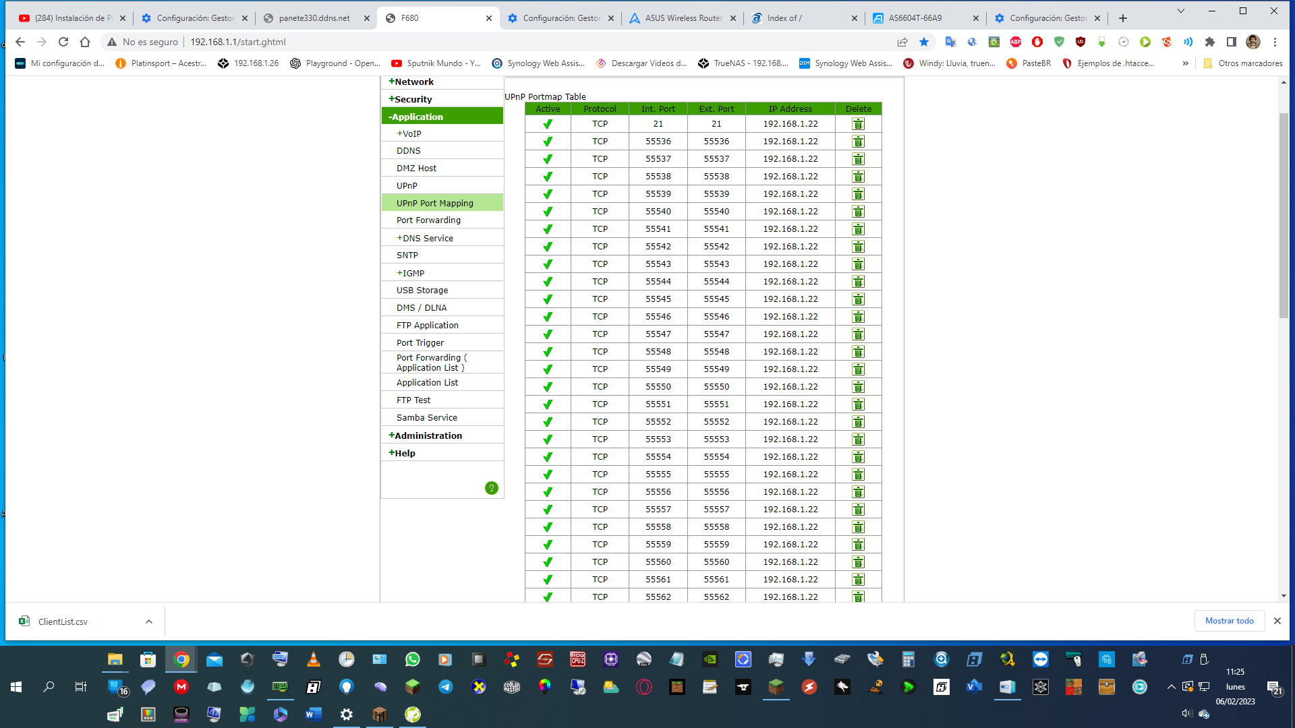The image size is (1295, 728).
Task: Open ClientList.csv download options arrow
Action: pos(149,621)
